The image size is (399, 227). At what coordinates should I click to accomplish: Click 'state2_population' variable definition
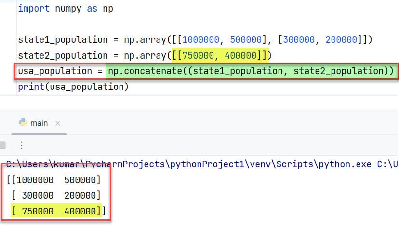point(63,55)
